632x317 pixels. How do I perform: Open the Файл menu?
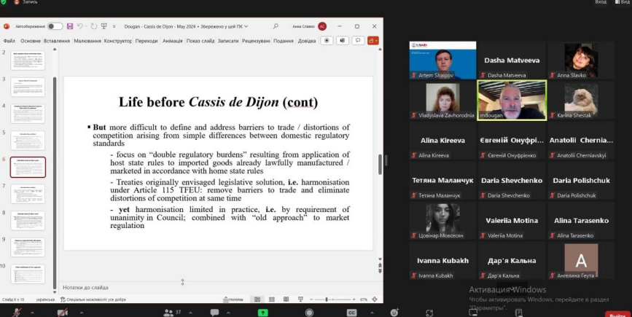tap(9, 41)
